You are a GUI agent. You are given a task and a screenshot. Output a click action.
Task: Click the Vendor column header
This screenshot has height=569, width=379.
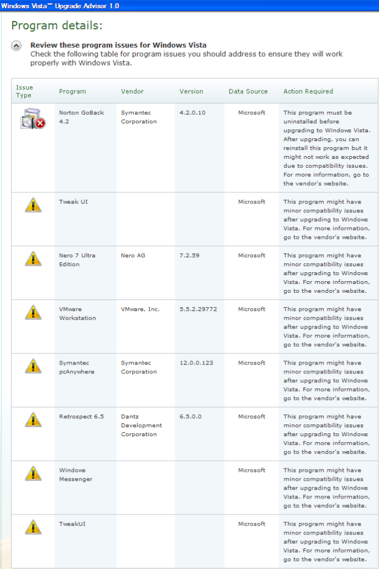(x=132, y=92)
